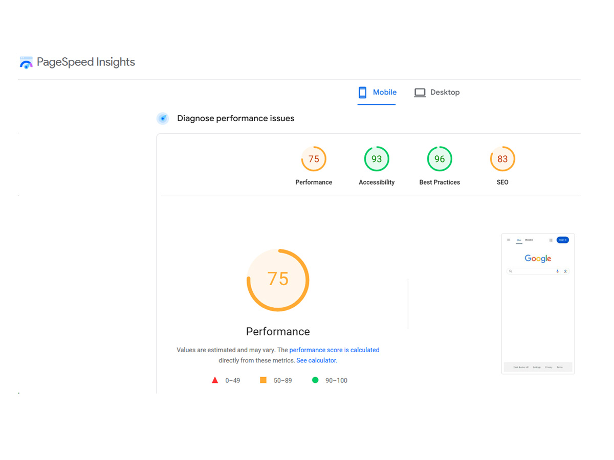
Task: Switch to the Desktop tab
Action: (x=437, y=93)
